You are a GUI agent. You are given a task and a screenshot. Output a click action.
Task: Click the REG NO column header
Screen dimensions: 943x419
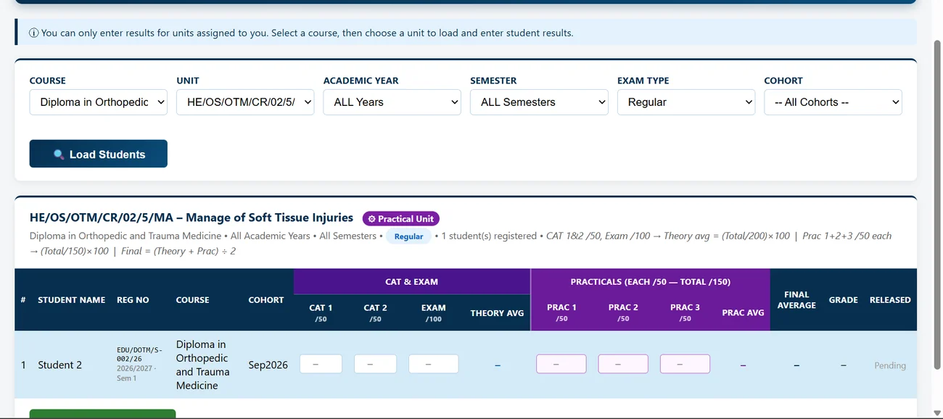point(133,299)
